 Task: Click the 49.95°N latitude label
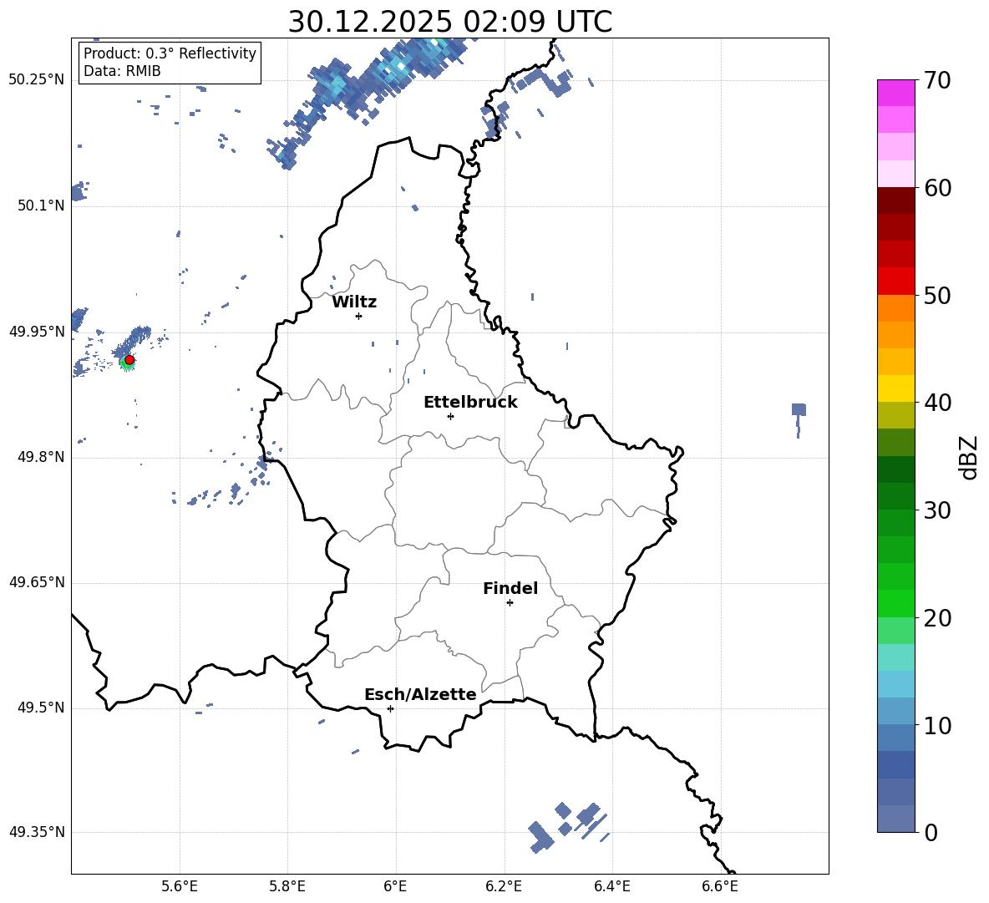(x=37, y=332)
